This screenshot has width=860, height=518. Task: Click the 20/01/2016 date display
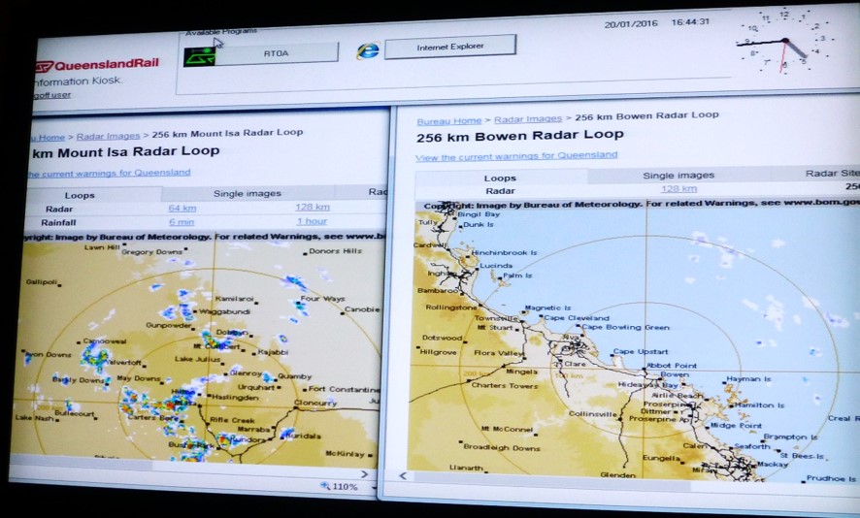click(631, 24)
